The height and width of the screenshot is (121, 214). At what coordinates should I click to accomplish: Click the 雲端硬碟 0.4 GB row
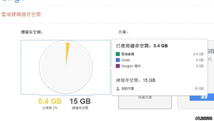tap(159, 54)
